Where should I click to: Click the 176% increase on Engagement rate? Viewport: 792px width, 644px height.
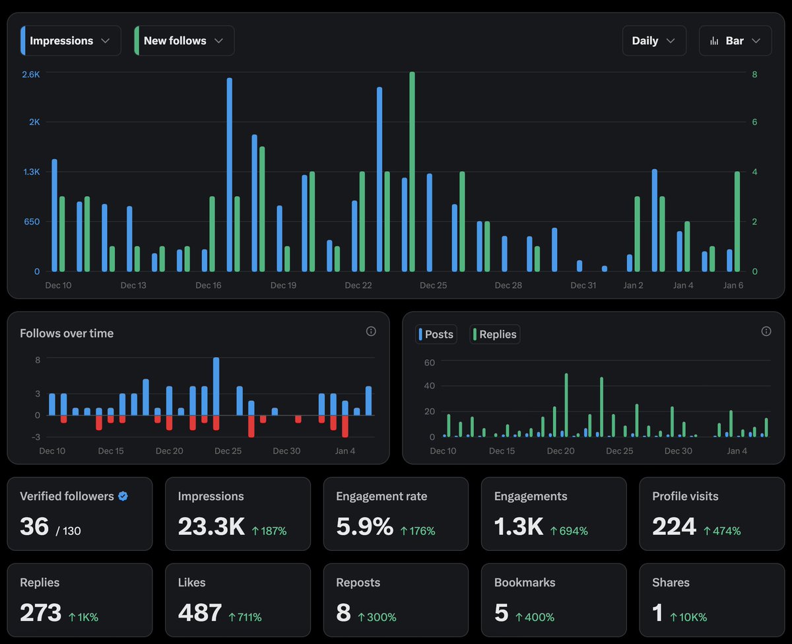[x=418, y=531]
